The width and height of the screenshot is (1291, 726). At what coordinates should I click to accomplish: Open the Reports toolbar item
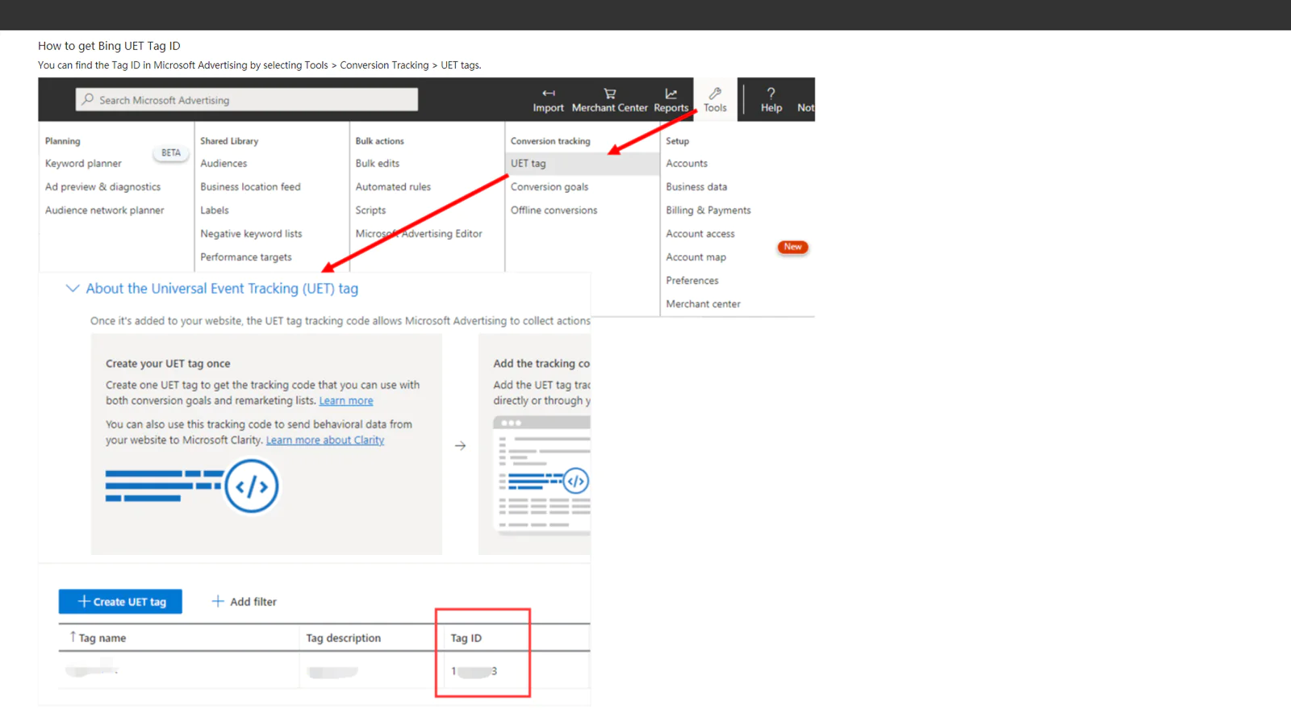(x=671, y=100)
